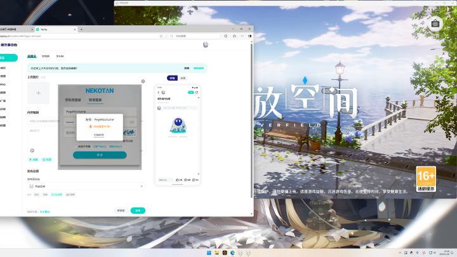Image resolution: width=457 pixels, height=257 pixels.
Task: Switch preview to 封面 mode
Action: (x=183, y=78)
